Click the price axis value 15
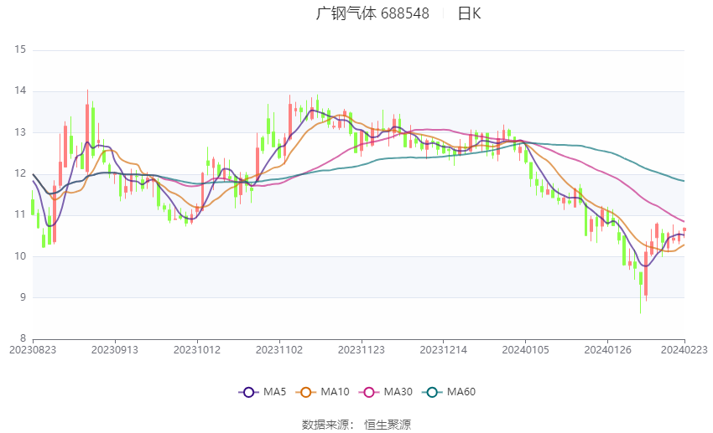This screenshot has width=713, height=433. pyautogui.click(x=20, y=49)
